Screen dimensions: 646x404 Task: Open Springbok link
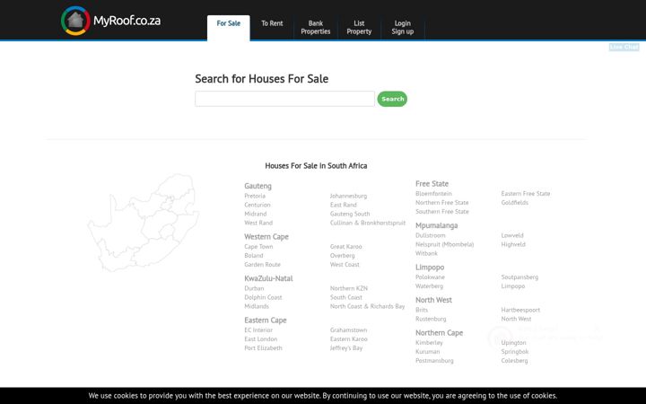pyautogui.click(x=515, y=352)
